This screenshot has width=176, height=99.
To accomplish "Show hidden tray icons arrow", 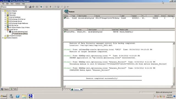I will [x=155, y=96].
